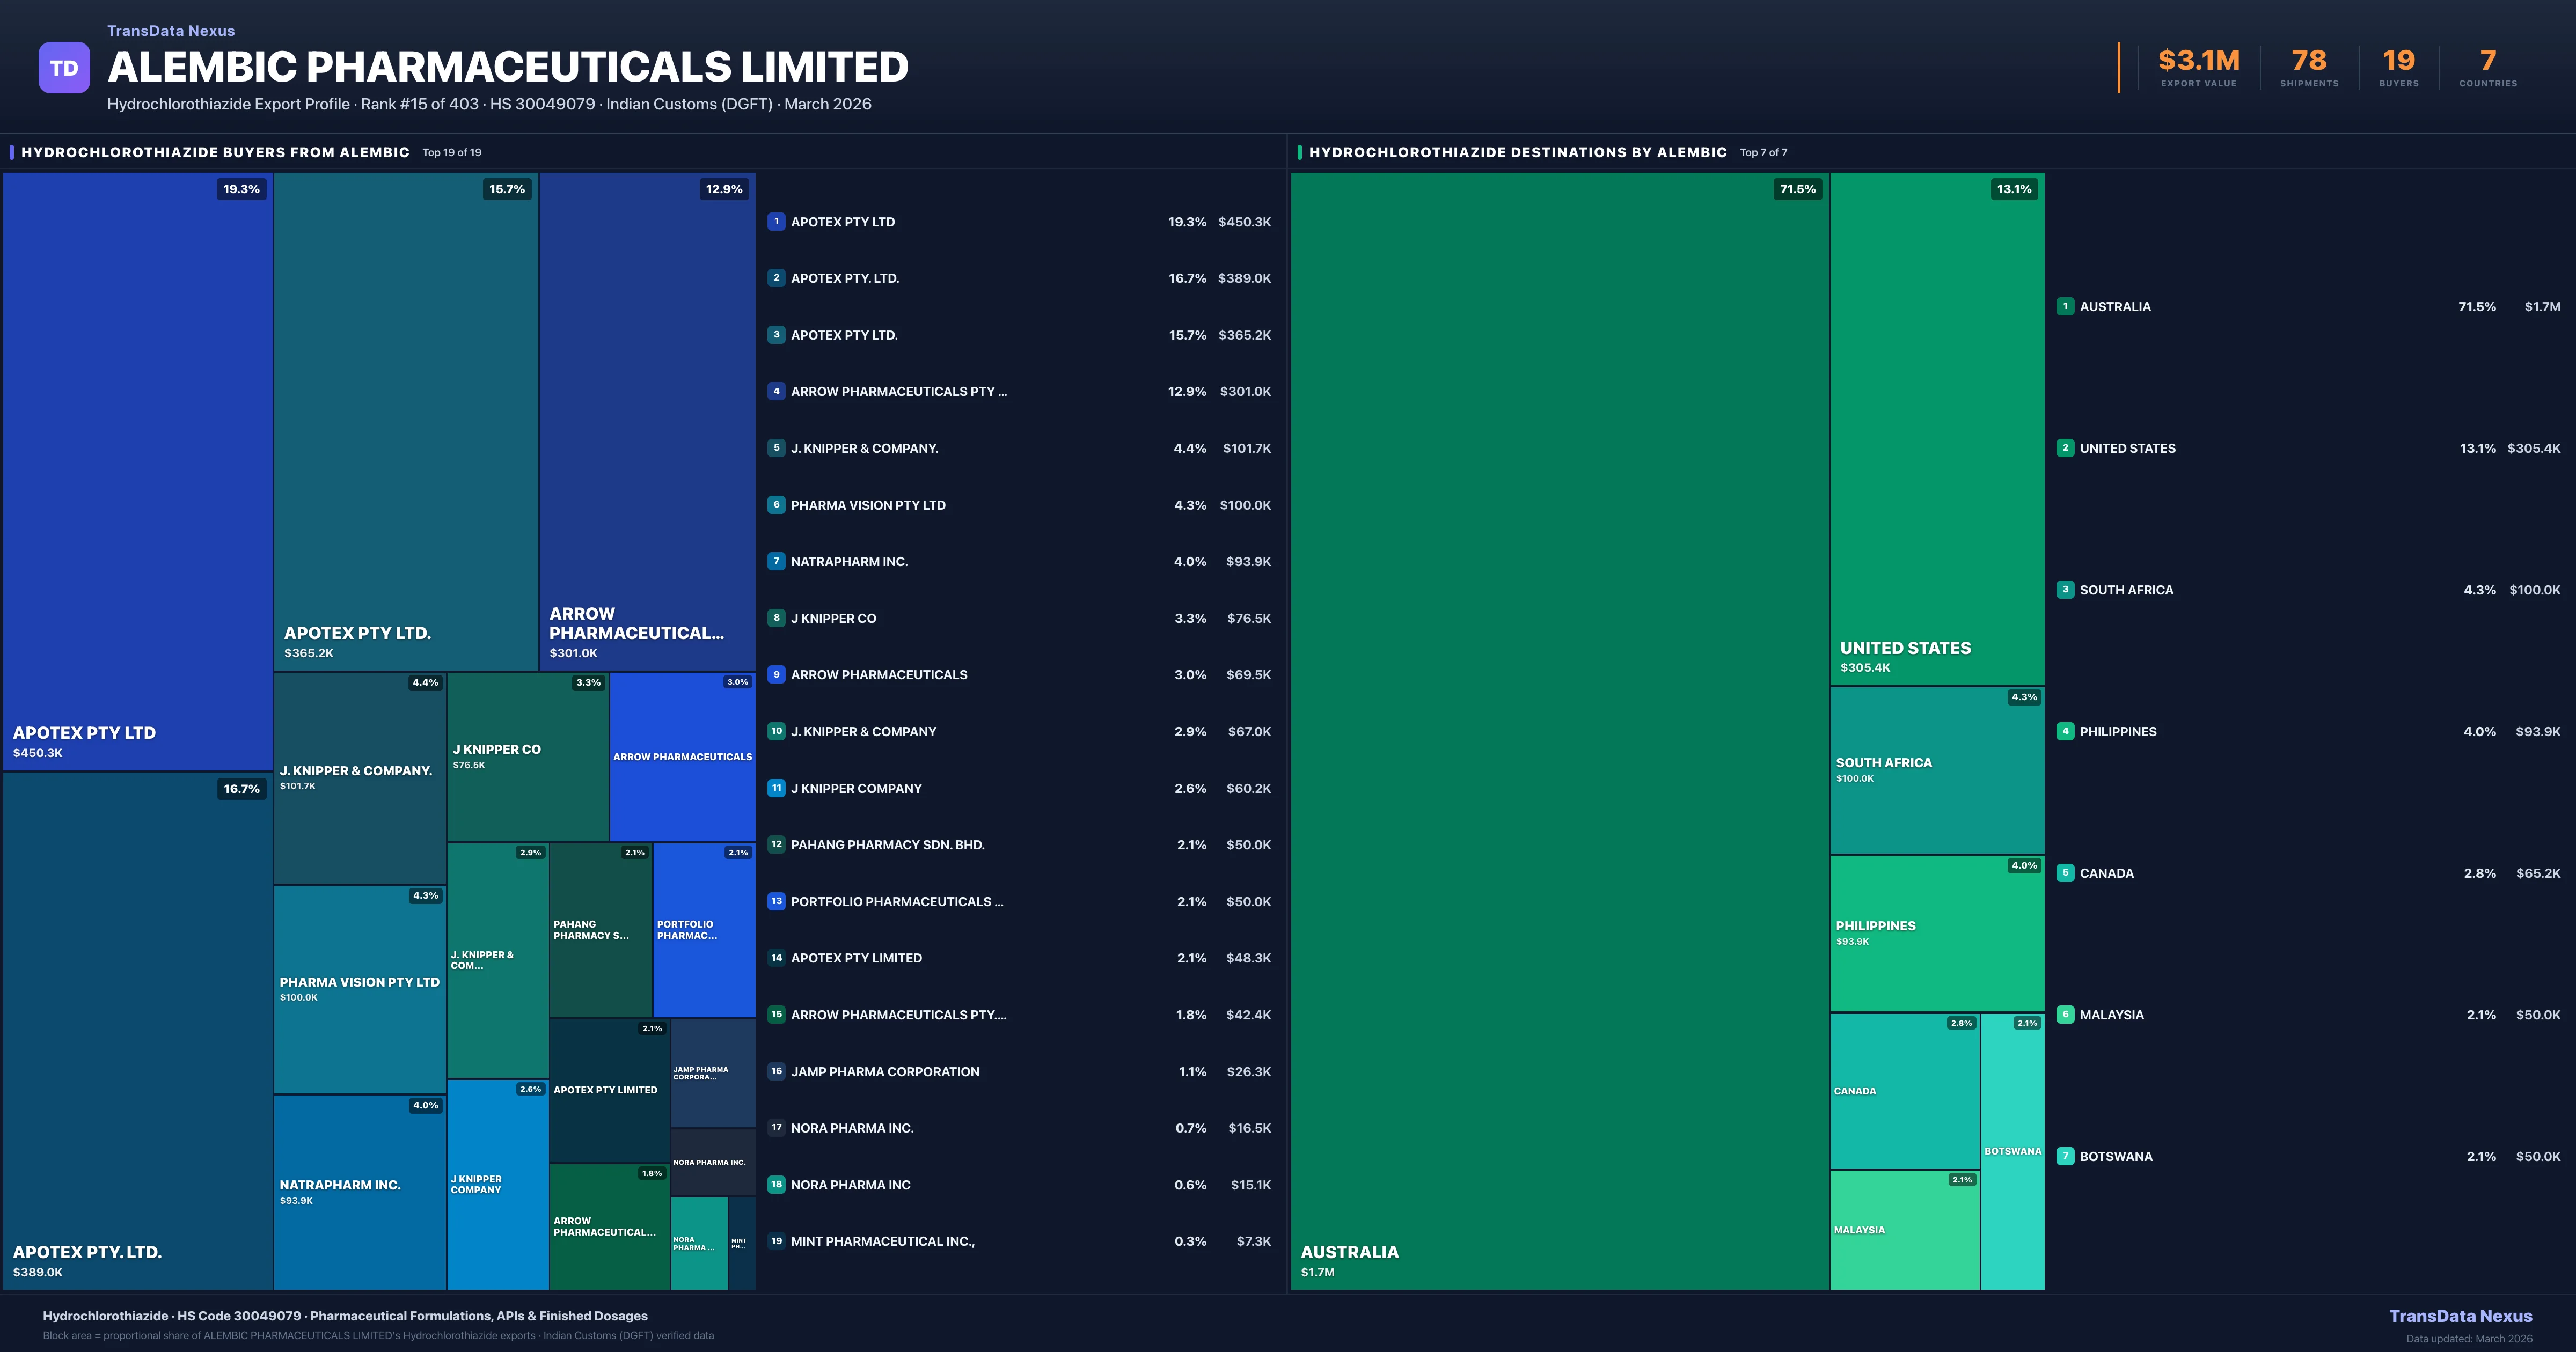Viewport: 2576px width, 1352px height.
Task: Click rank badge 19 beside MINT PHARMACEUTICAL INC.,
Action: [776, 1241]
